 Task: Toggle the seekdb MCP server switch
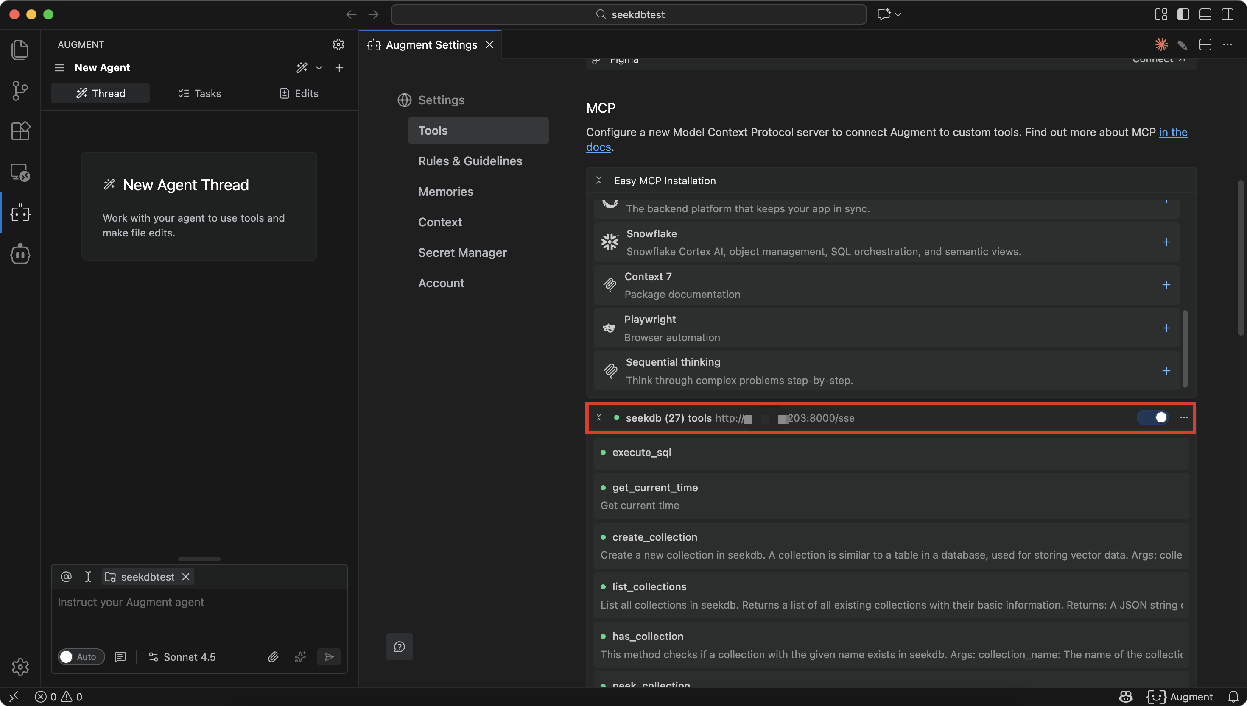pyautogui.click(x=1153, y=417)
